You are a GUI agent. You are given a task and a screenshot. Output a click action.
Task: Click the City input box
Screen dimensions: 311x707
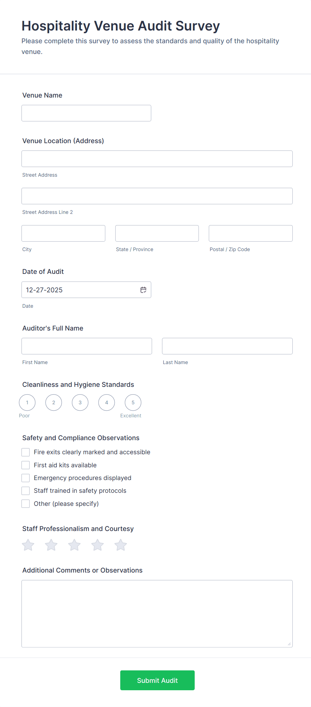pos(63,233)
